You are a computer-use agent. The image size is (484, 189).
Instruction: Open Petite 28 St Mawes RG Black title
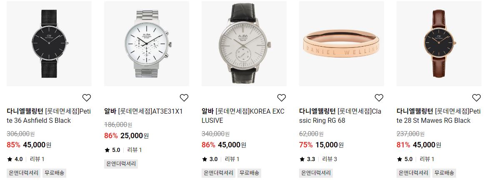click(439, 116)
